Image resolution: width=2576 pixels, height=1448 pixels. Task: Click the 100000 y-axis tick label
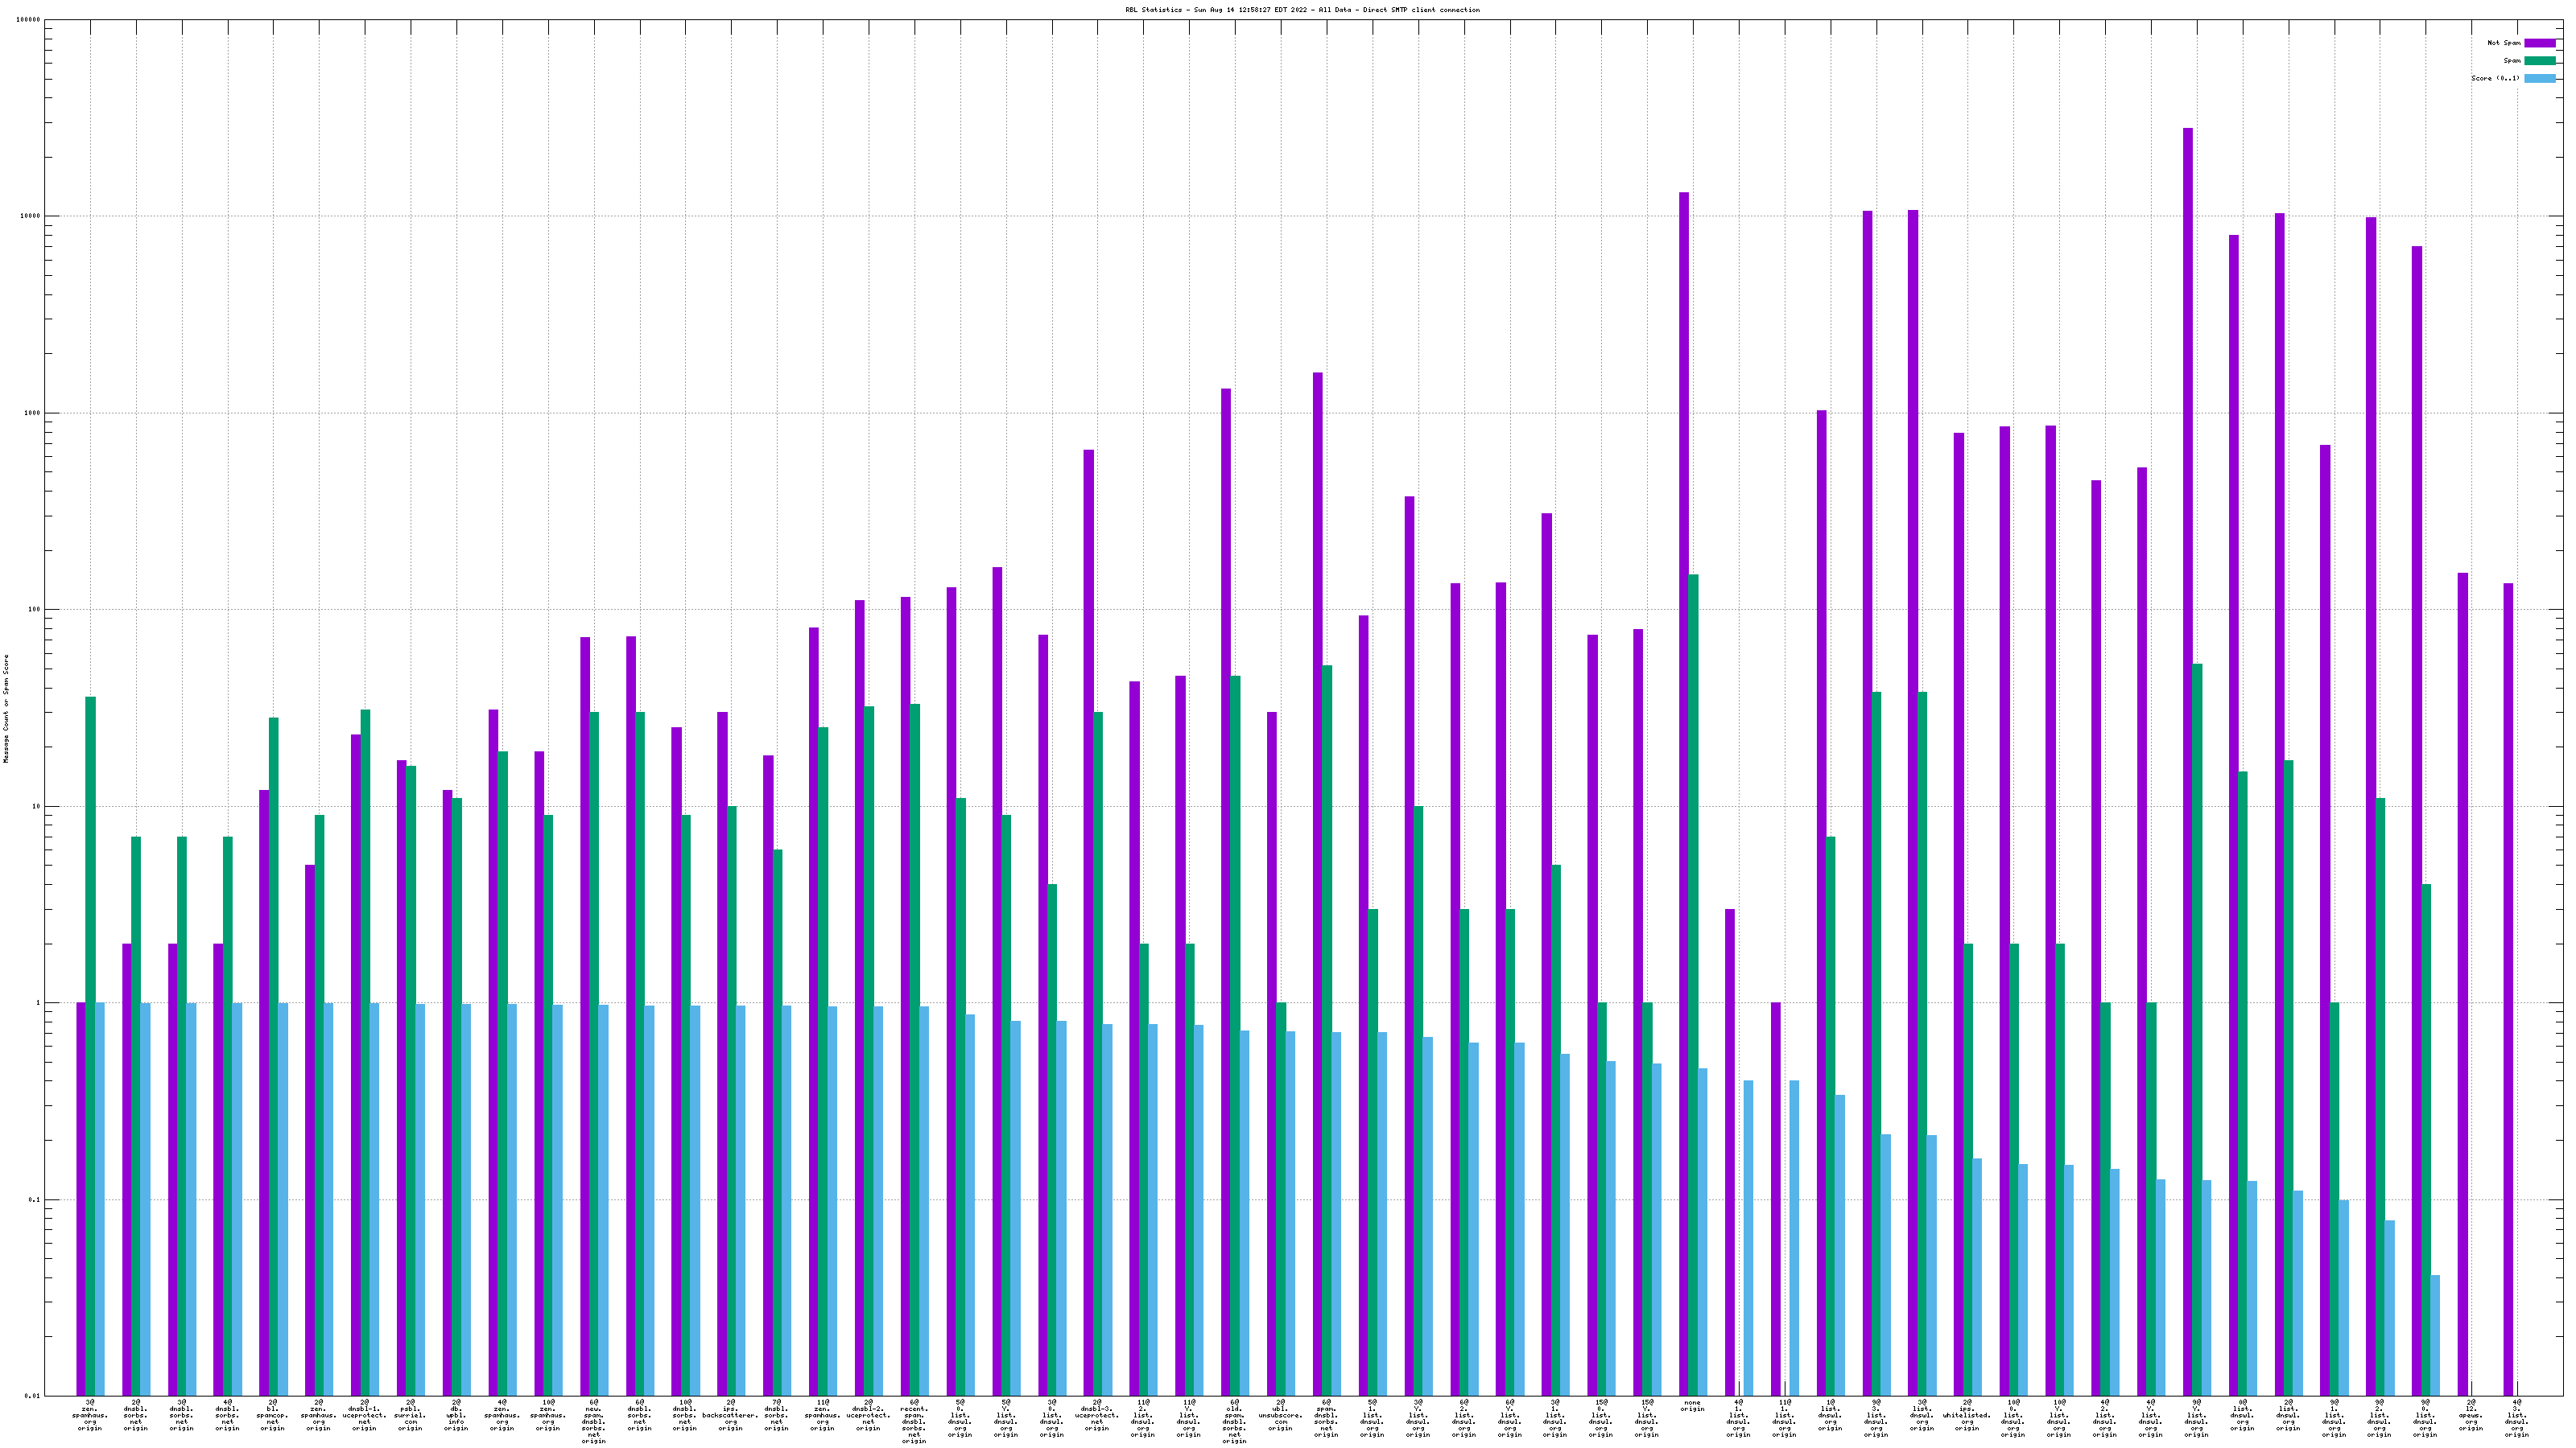(30, 20)
